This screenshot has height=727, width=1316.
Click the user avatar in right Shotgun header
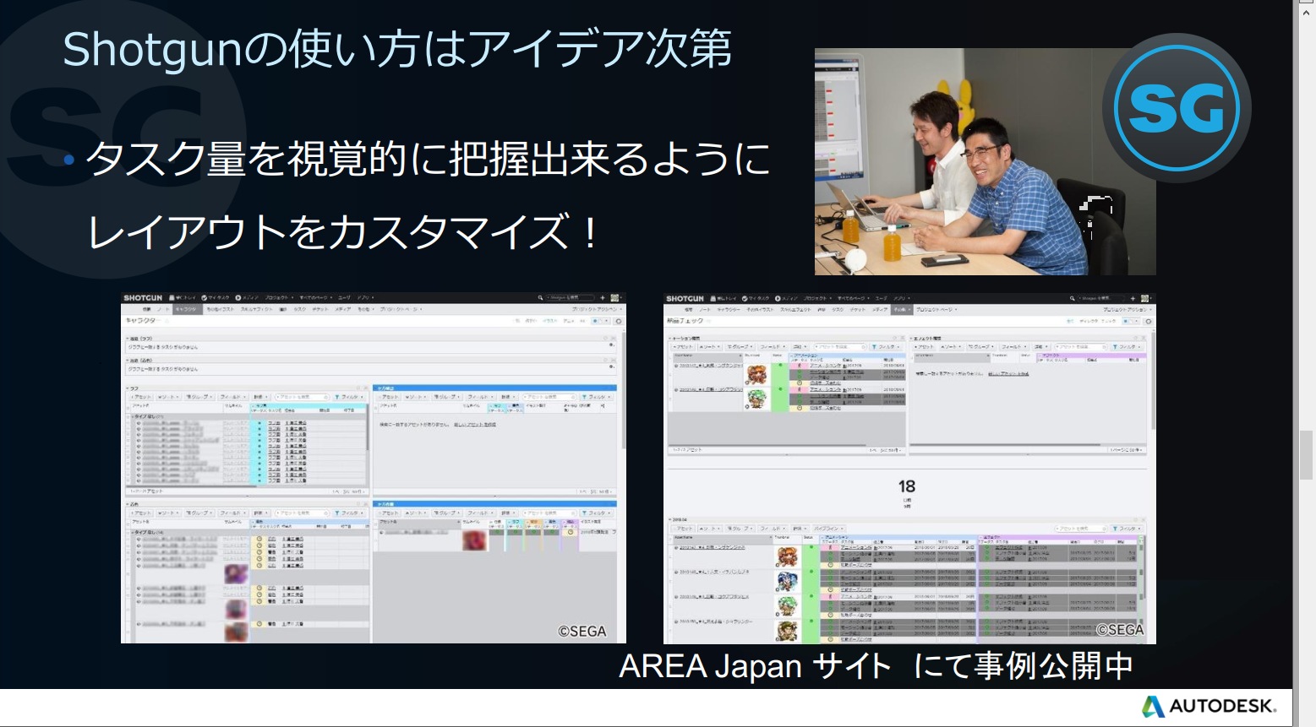1146,299
